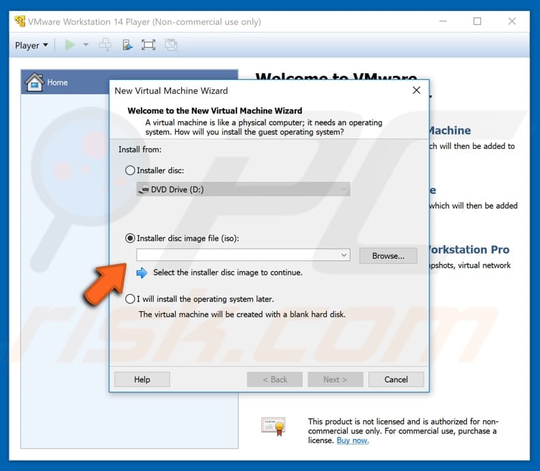This screenshot has width=540, height=471.
Task: Enter full screen mode icon
Action: point(148,44)
